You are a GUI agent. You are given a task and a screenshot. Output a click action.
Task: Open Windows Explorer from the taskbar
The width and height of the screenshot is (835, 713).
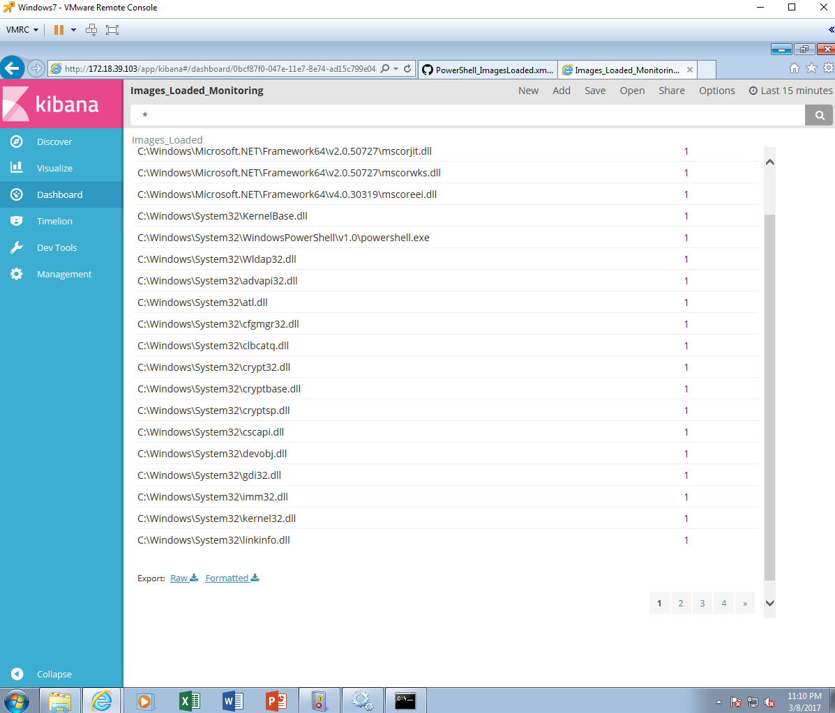(x=60, y=701)
